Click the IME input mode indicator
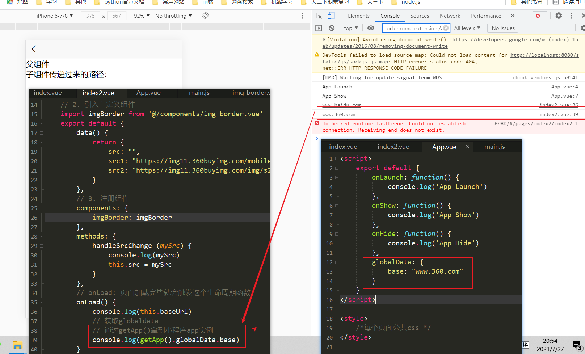The height and width of the screenshot is (354, 585). pyautogui.click(x=525, y=345)
